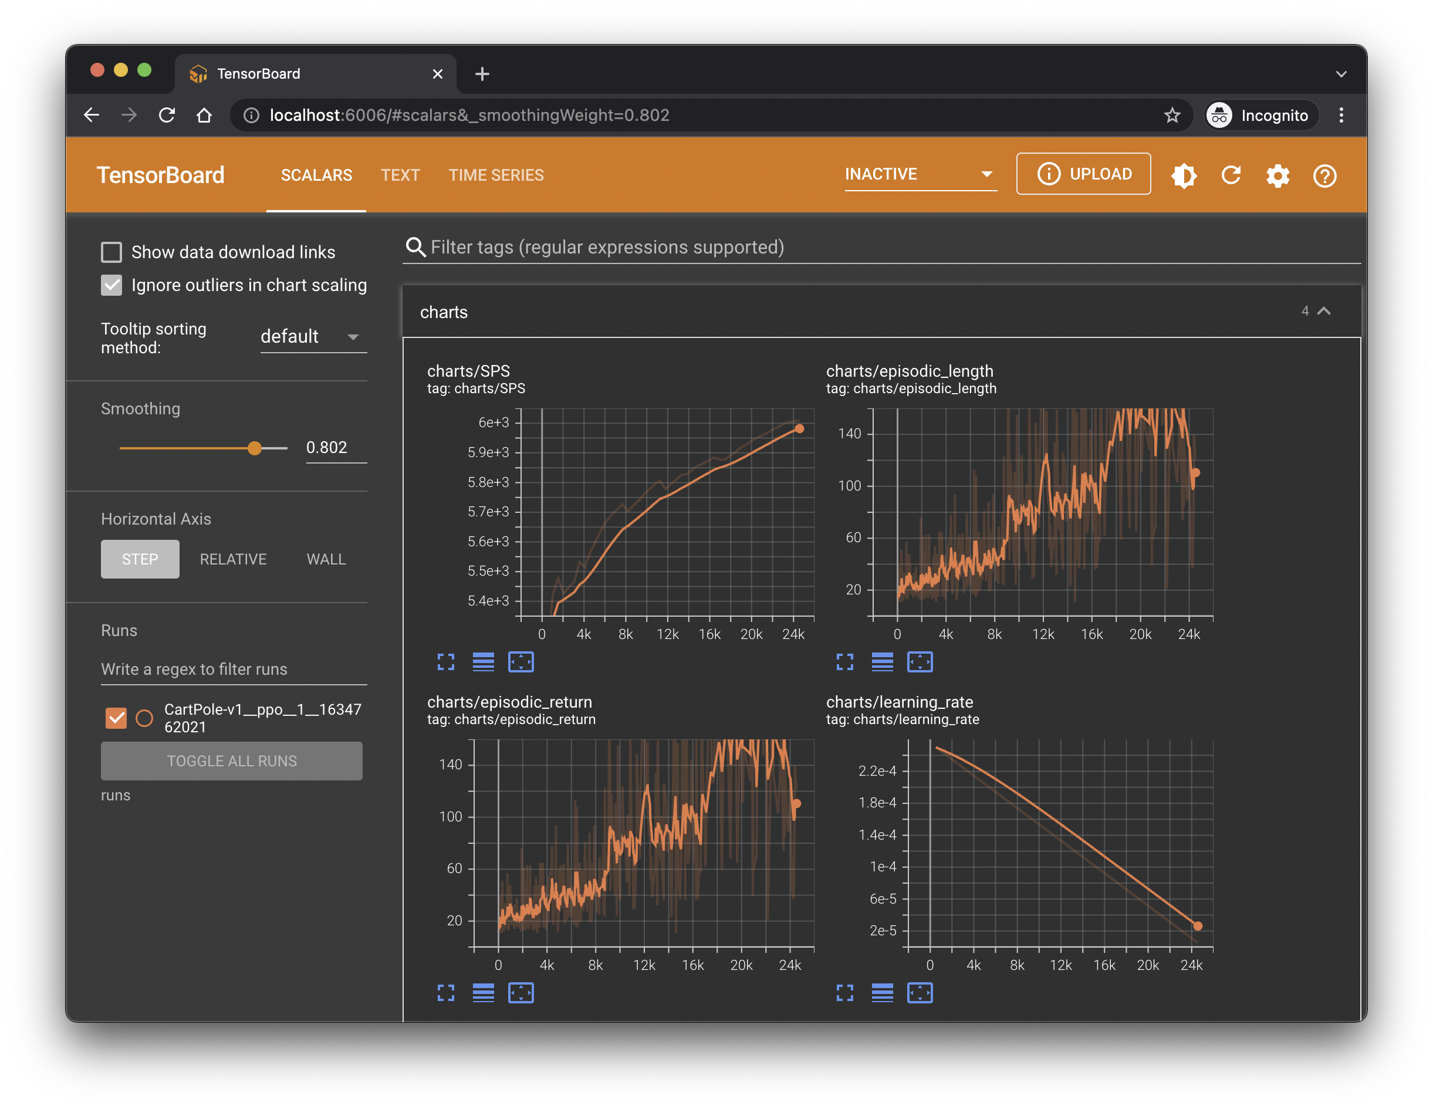Reload TensorBoard data with refresh icon

click(x=1231, y=175)
